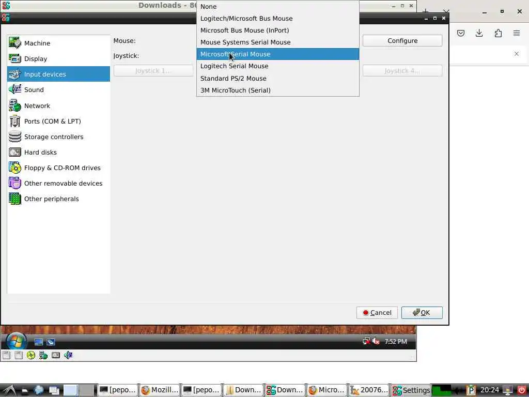Confirm settings with OK button
This screenshot has height=397, width=529.
pos(422,313)
